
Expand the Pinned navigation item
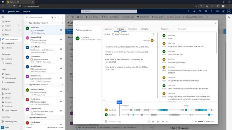pyautogui.click(x=19, y=30)
